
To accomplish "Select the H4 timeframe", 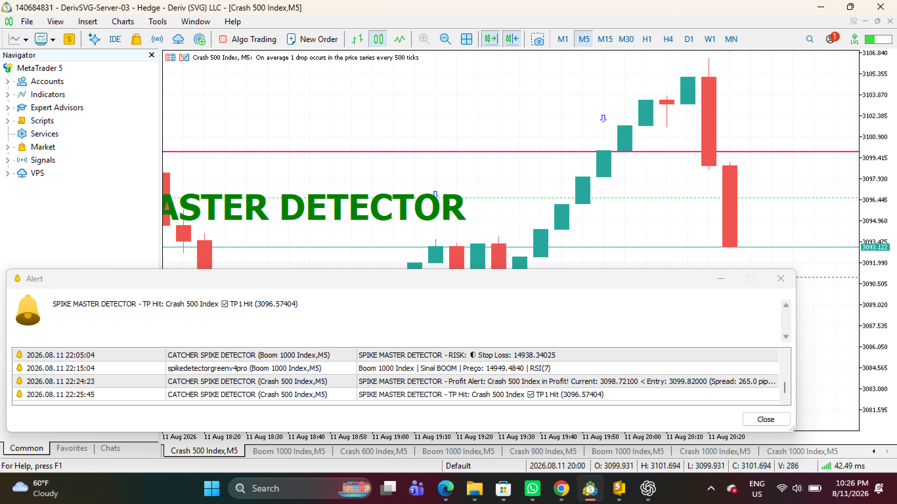I will point(668,39).
